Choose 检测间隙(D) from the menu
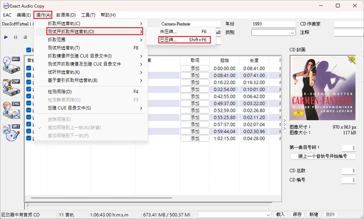Viewport: 364px width, 219px height. 91,92
